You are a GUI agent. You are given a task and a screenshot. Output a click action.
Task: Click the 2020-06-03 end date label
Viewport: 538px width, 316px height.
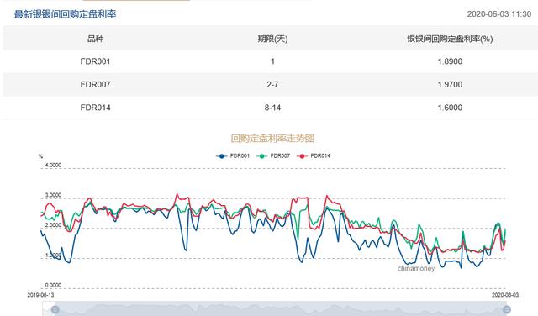[505, 295]
